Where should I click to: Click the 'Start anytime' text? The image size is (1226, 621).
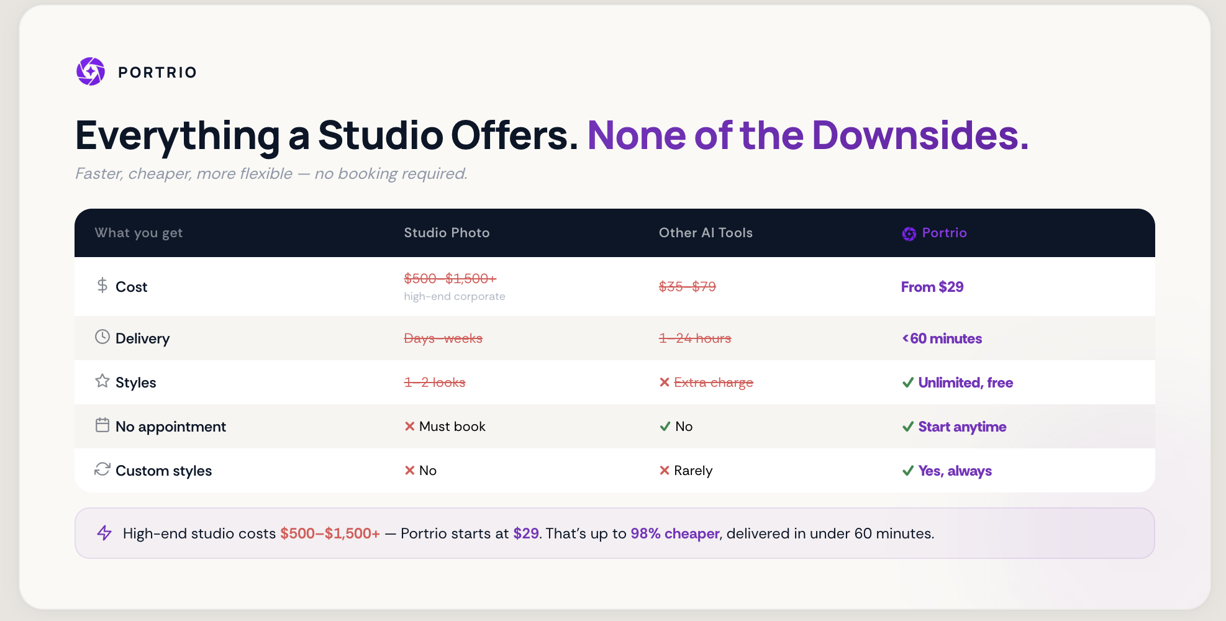[x=962, y=427]
